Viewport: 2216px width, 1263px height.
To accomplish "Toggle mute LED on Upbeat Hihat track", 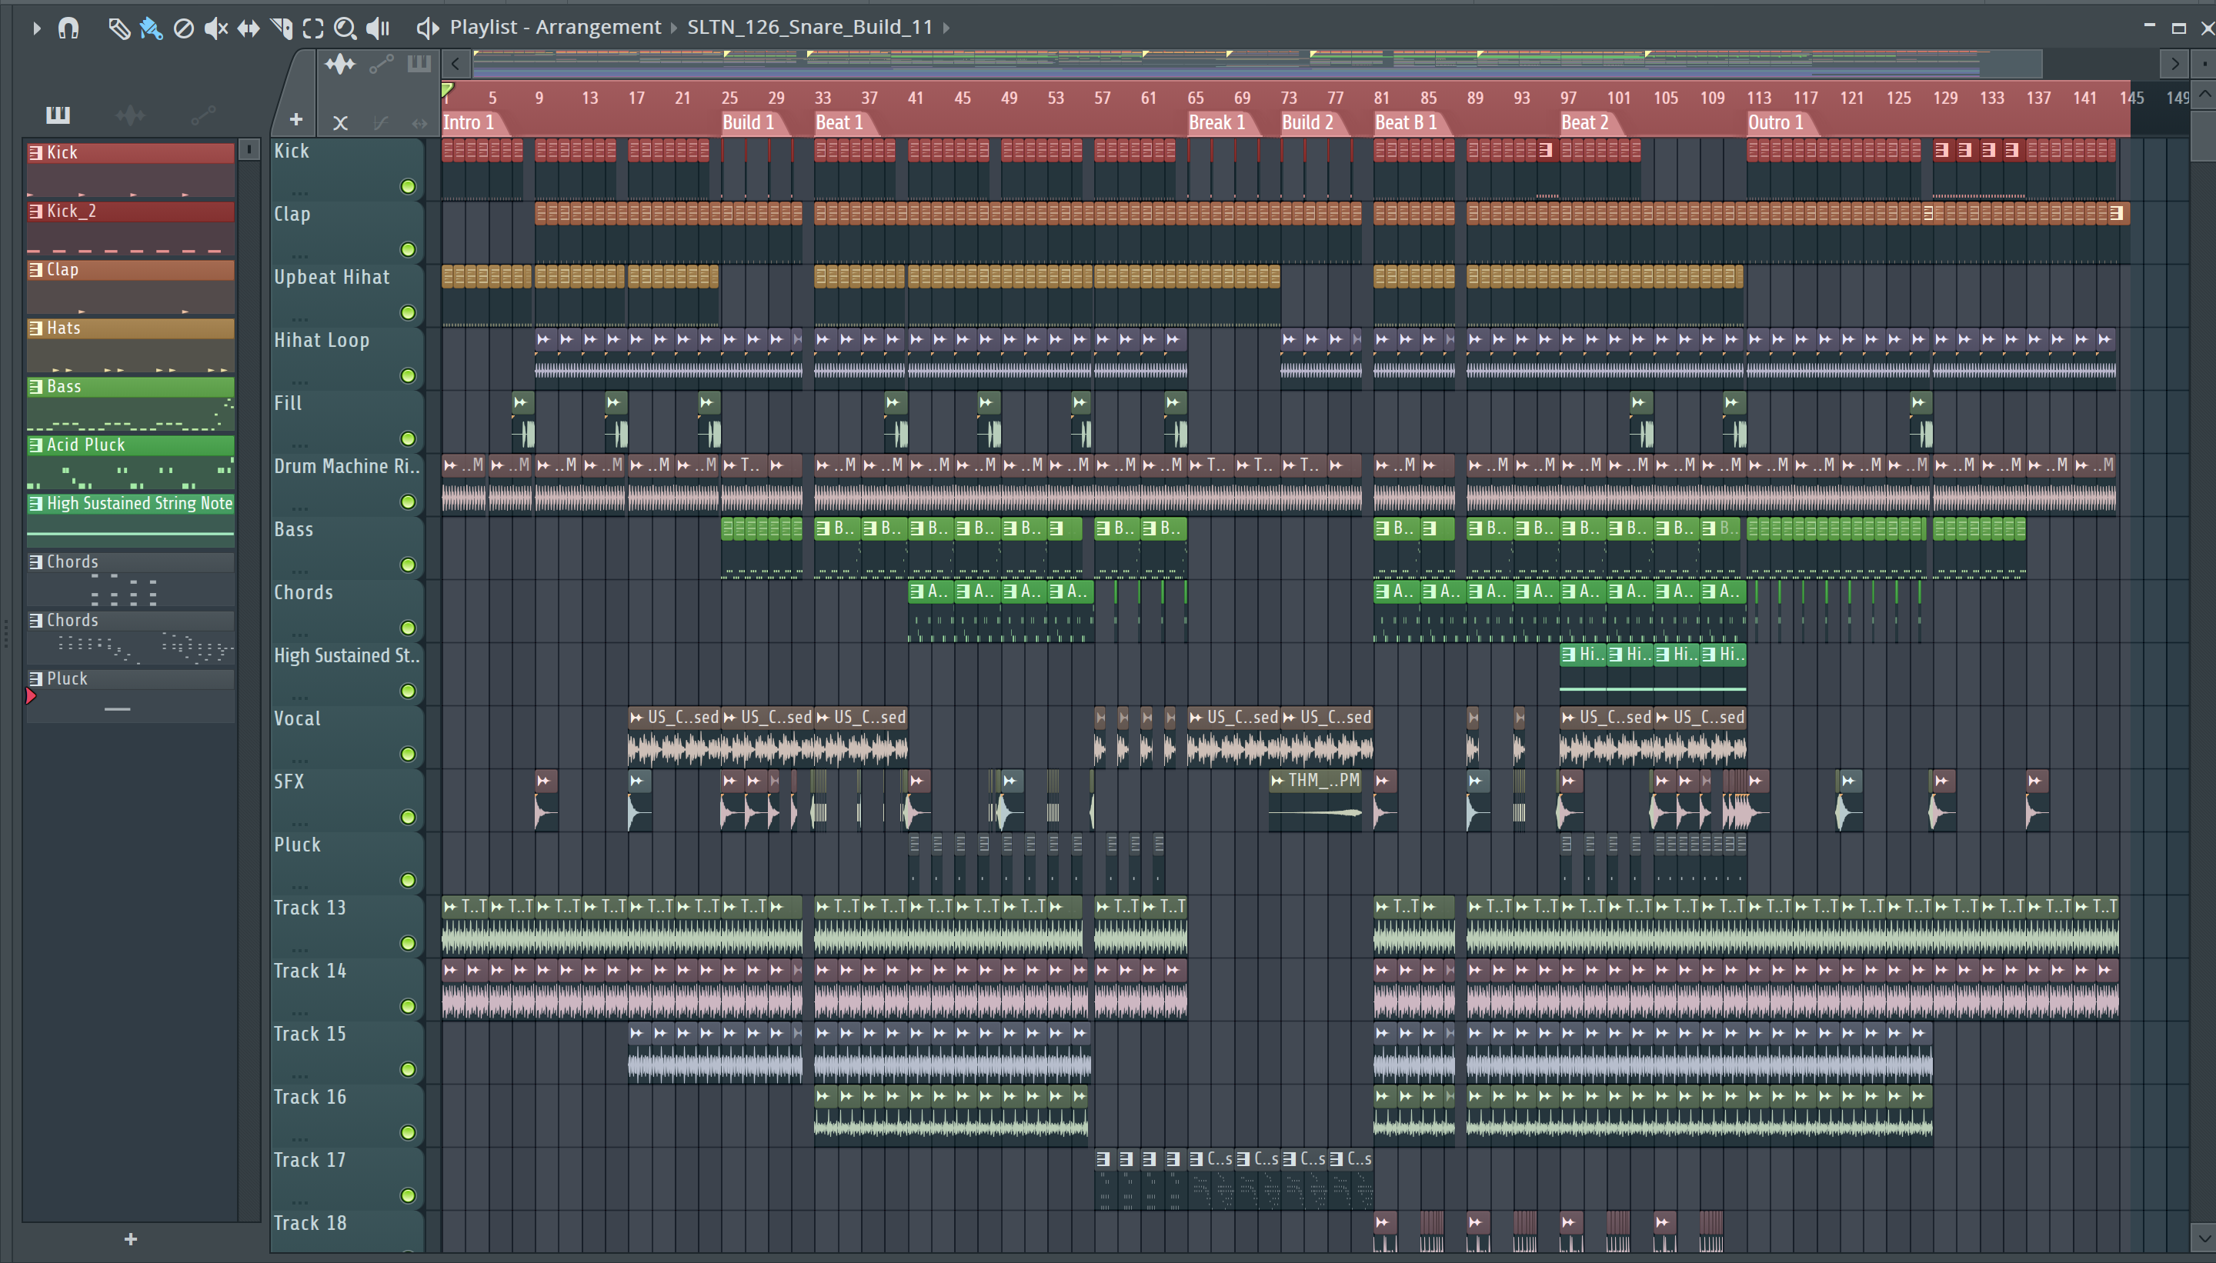I will pyautogui.click(x=408, y=312).
